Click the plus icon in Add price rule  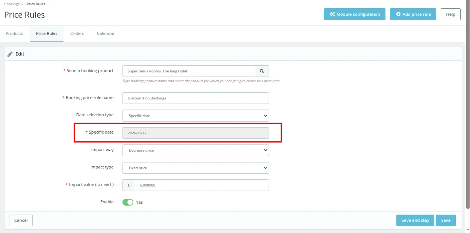(x=398, y=14)
